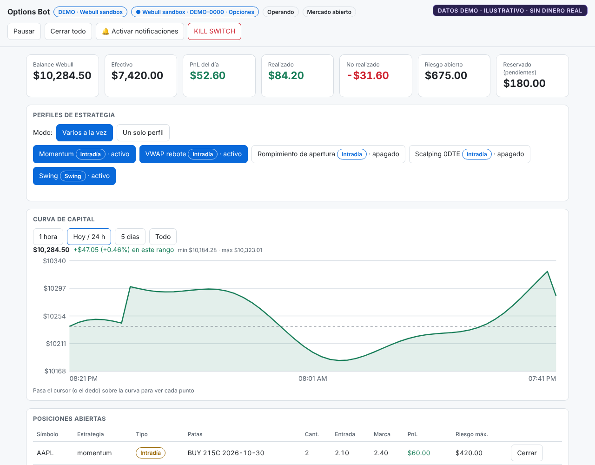This screenshot has width=595, height=465.
Task: Click the DEMO · Webull sandbox badge
Action: [x=90, y=12]
